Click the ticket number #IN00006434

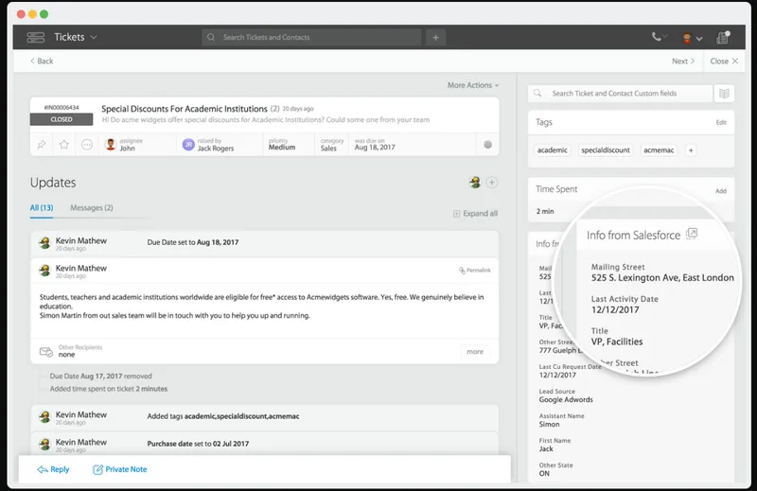pos(62,107)
